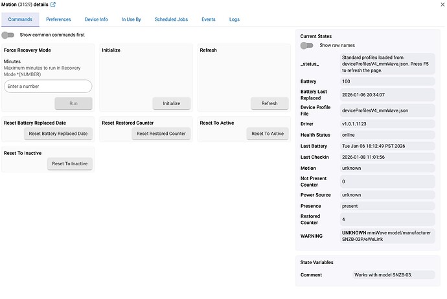Show the Logs tab
447x299 pixels.
tap(234, 19)
